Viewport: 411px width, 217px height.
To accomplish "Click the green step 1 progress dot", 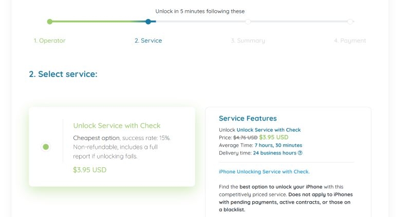I will (49, 22).
